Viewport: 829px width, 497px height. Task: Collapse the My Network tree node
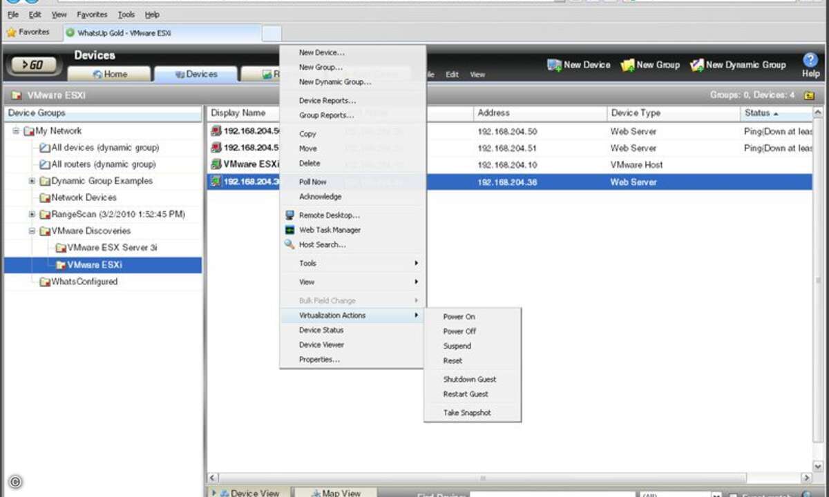[16, 130]
